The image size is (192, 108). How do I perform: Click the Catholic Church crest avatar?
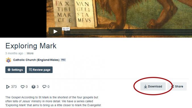click(9, 60)
